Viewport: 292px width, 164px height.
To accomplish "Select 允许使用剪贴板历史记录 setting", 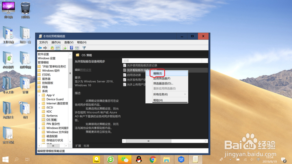I will [x=142, y=65].
